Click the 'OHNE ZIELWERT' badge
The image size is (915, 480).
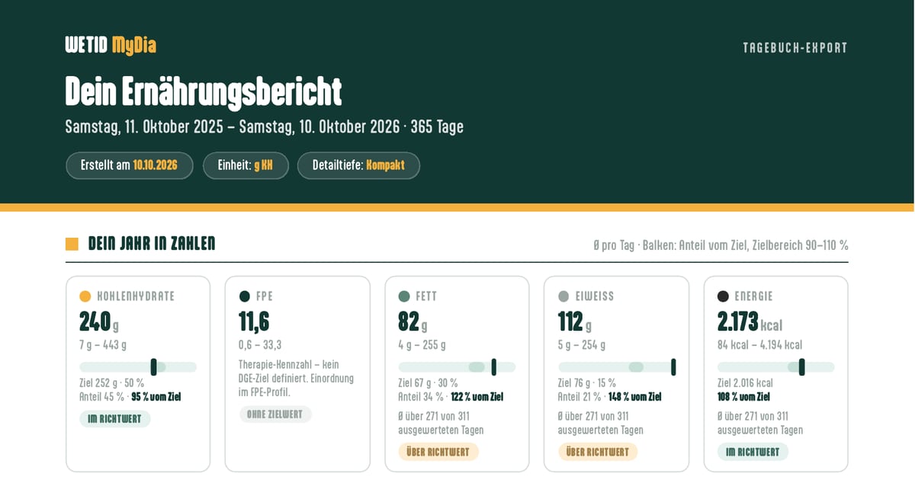pos(275,414)
